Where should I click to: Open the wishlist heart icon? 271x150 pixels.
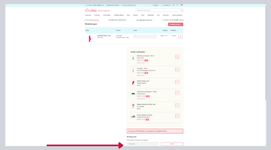[177, 5]
